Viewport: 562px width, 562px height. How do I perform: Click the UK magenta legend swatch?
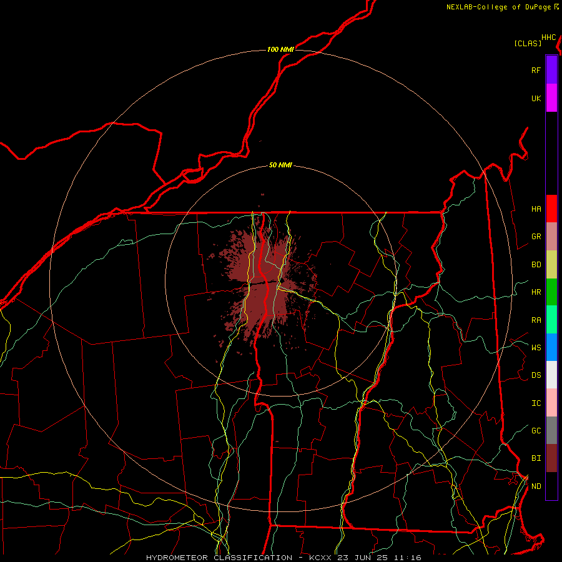click(551, 98)
